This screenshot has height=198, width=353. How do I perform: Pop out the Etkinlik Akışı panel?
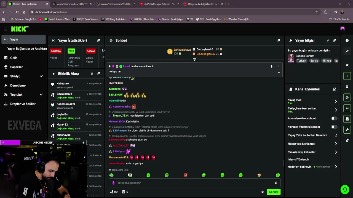tap(98, 74)
